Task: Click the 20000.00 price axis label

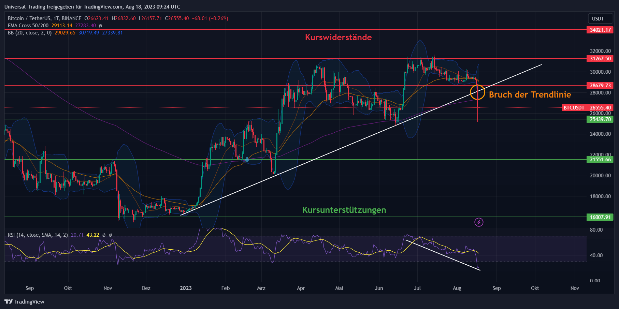Action: pyautogui.click(x=600, y=176)
